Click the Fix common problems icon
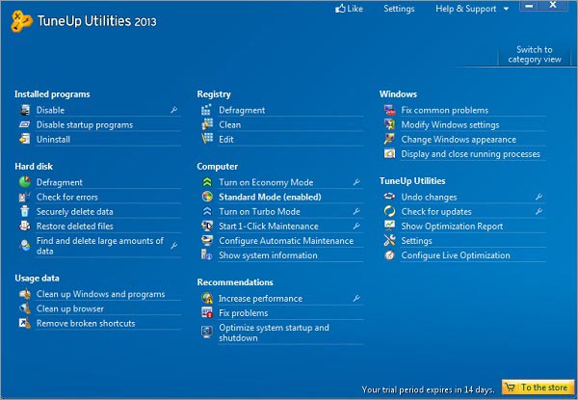This screenshot has width=578, height=400. [389, 110]
